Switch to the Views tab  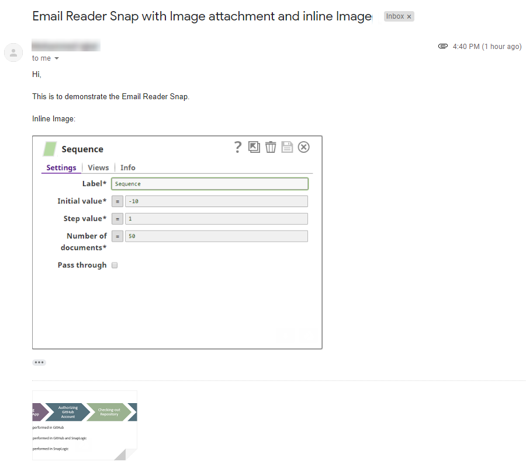pos(98,167)
